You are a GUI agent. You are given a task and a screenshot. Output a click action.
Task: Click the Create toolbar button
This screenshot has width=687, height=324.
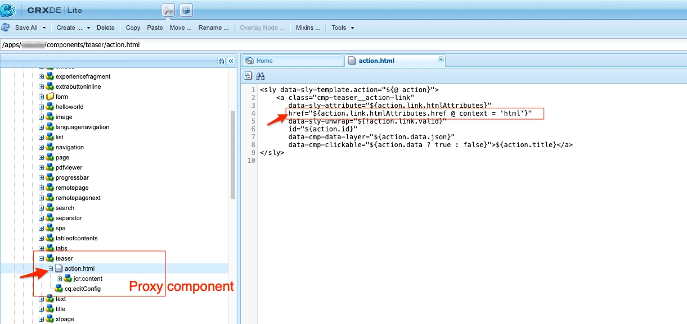coord(69,28)
